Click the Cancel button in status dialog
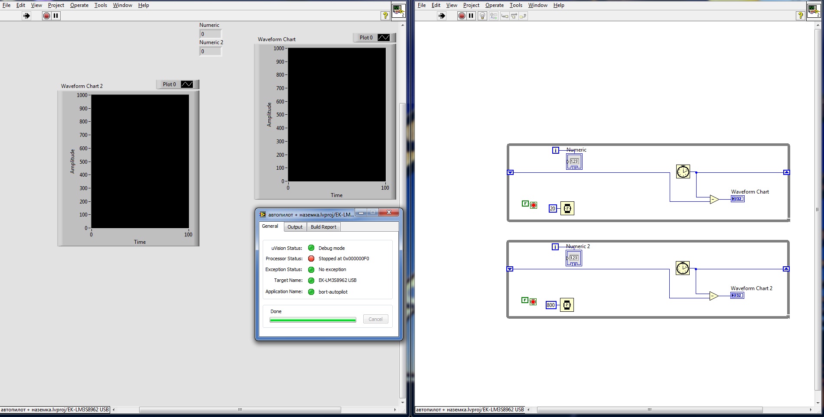This screenshot has width=824, height=417. point(375,319)
